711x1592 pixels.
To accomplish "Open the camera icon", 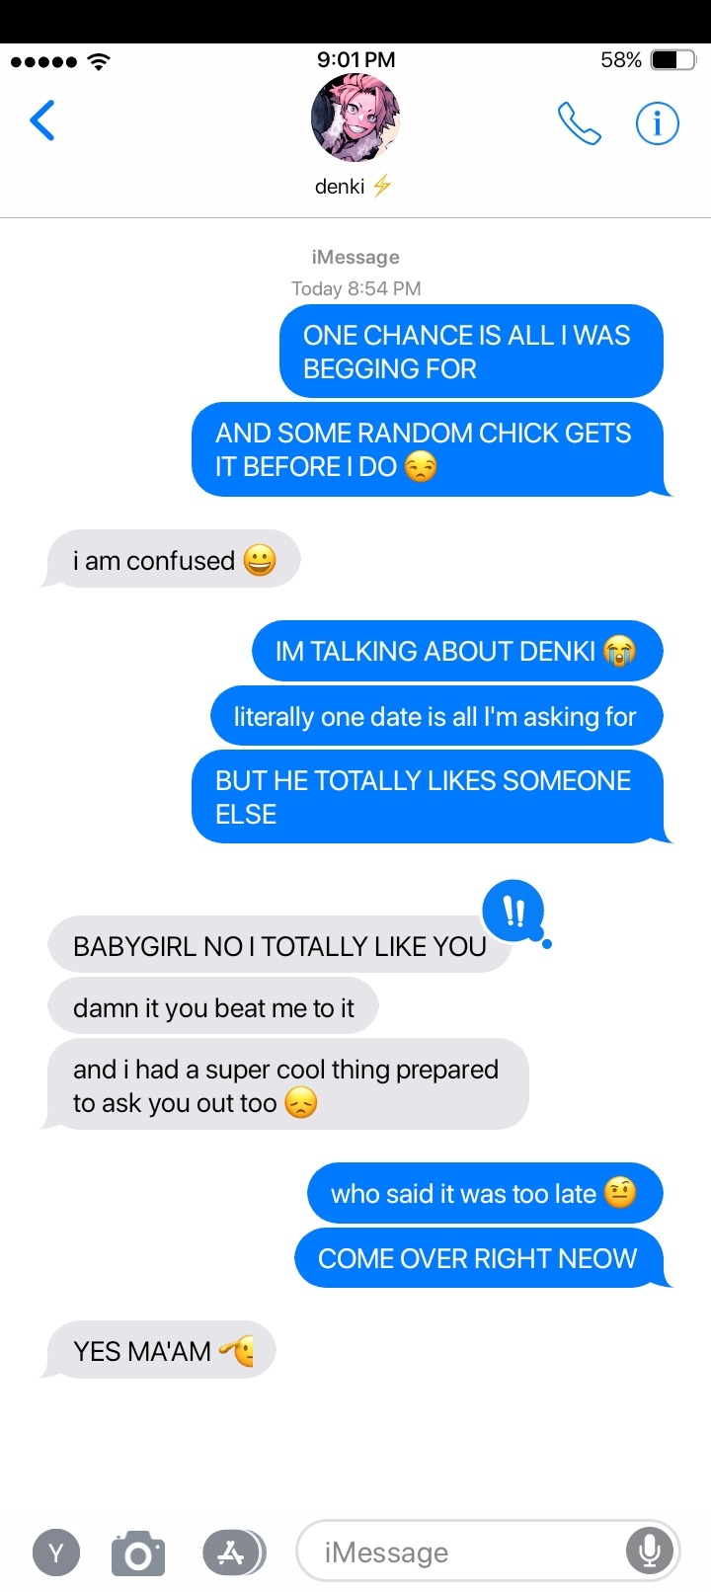I will click(x=138, y=1553).
